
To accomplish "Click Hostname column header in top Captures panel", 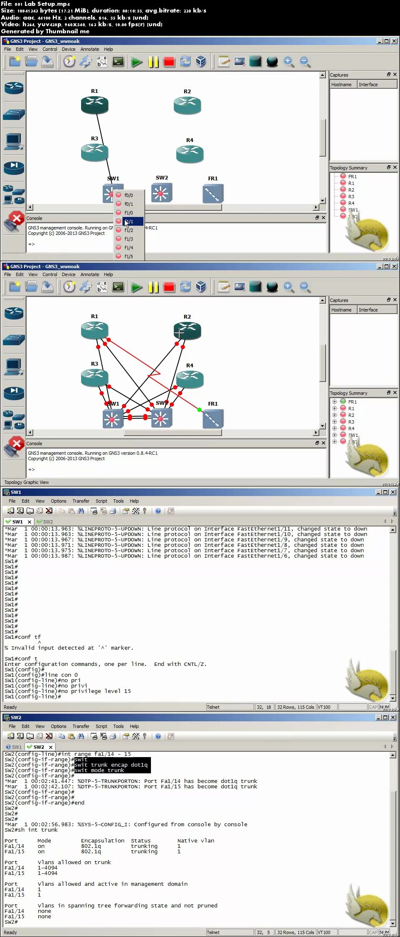I will [343, 85].
